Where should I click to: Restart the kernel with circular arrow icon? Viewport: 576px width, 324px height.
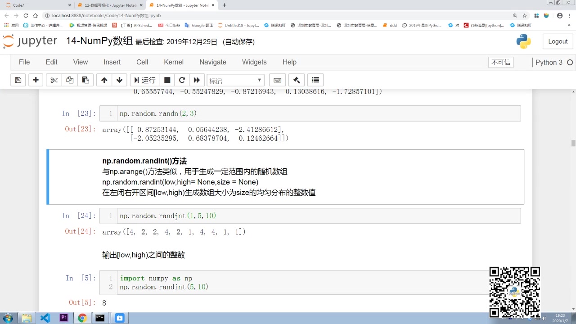click(x=182, y=80)
